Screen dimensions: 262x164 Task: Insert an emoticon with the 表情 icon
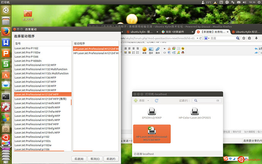point(144,50)
